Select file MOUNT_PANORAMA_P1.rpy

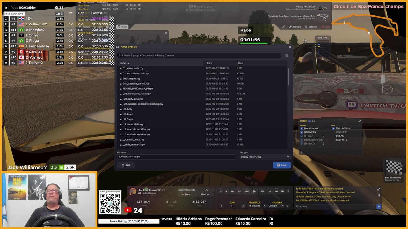138,89
